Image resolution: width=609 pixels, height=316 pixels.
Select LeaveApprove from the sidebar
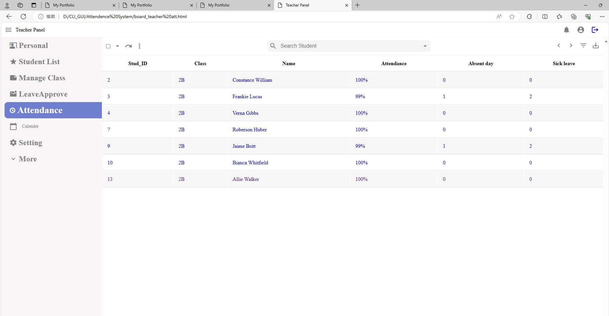(43, 94)
